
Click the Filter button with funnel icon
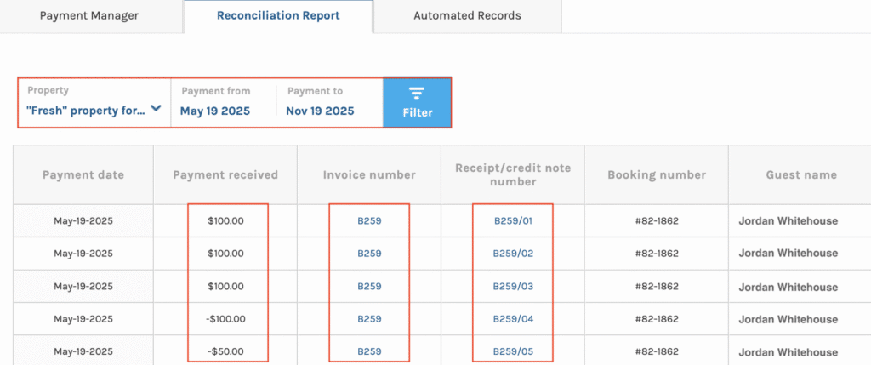(x=417, y=102)
